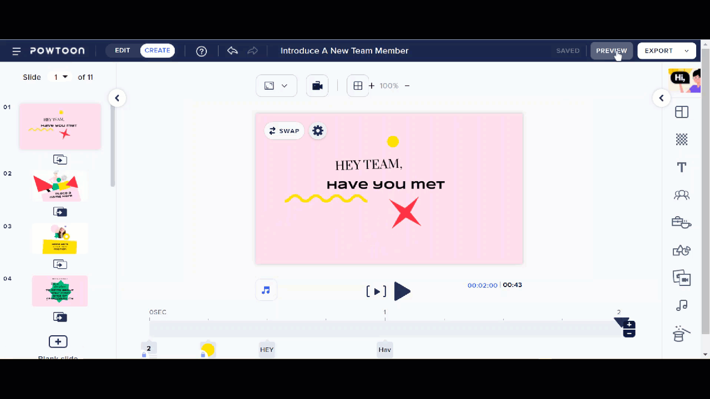Viewport: 710px width, 399px height.
Task: Expand the EXPORT dropdown
Action: point(686,51)
